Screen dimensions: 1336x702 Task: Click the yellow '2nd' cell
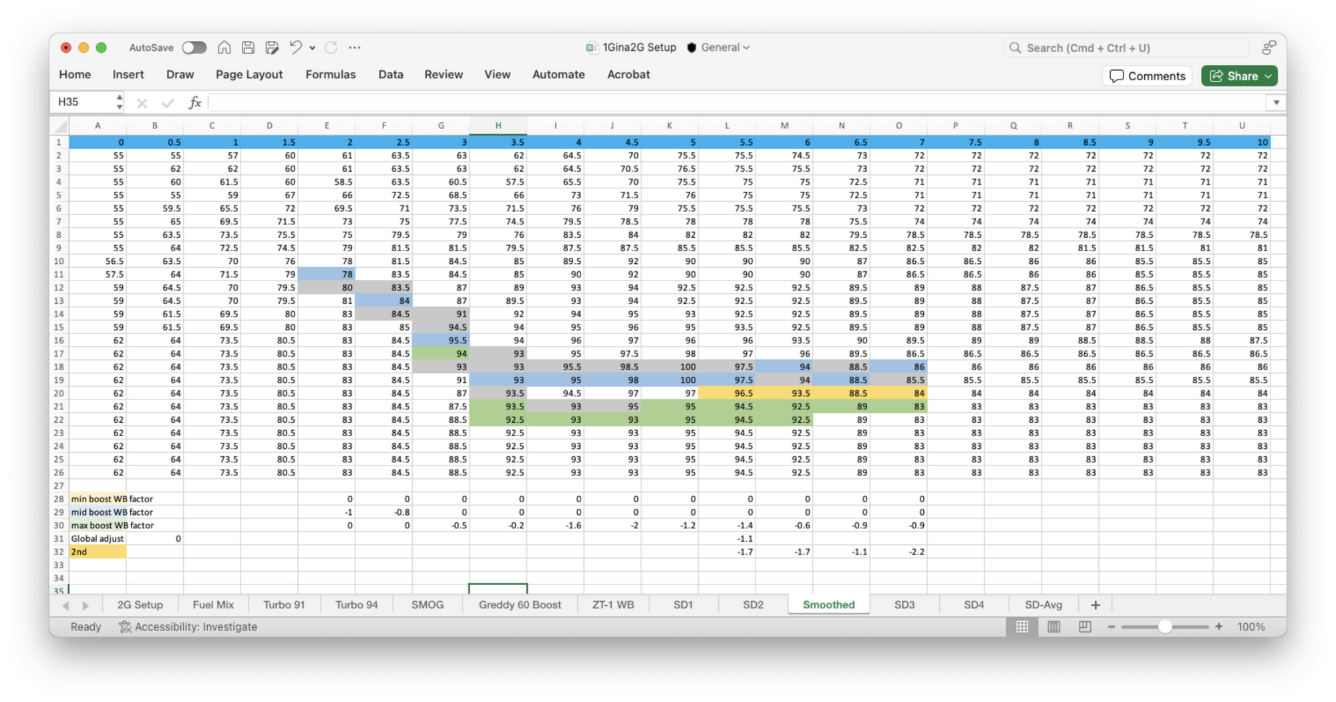coord(98,552)
